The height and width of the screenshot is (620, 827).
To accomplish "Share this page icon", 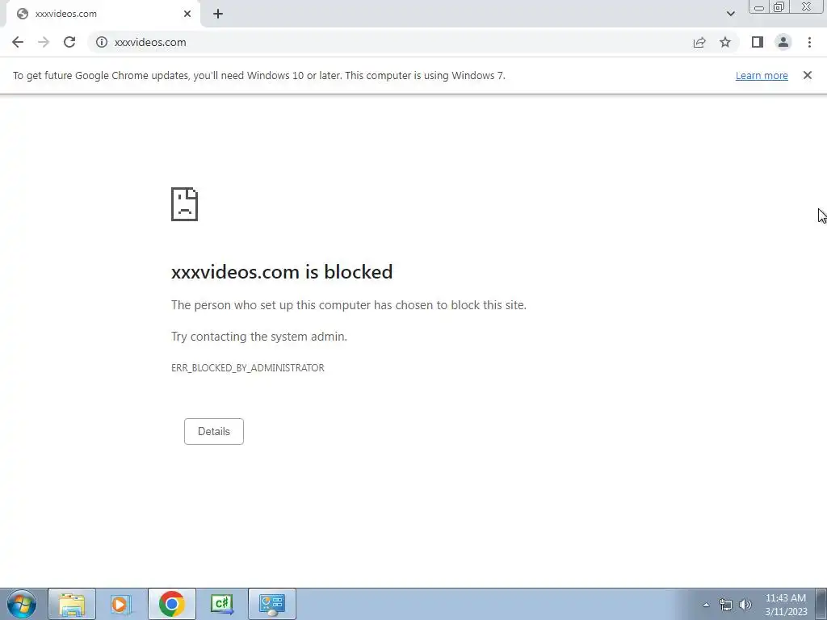I will (699, 42).
